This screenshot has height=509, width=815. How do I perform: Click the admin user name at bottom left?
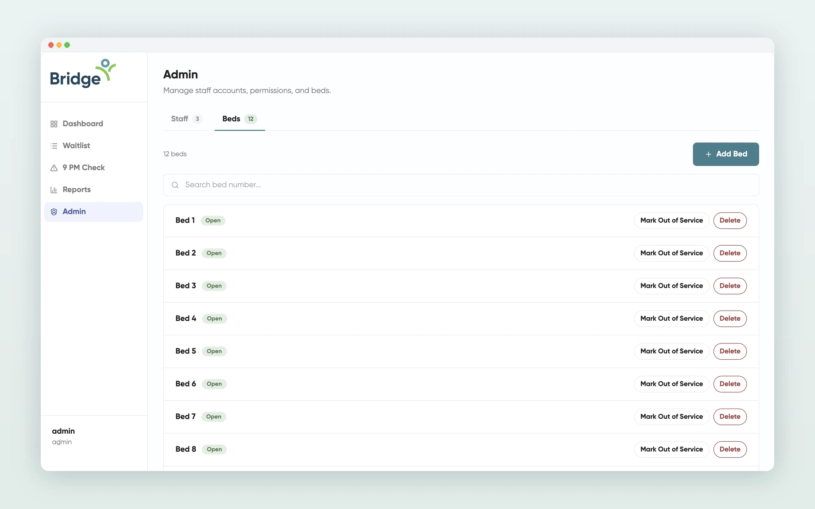point(63,431)
